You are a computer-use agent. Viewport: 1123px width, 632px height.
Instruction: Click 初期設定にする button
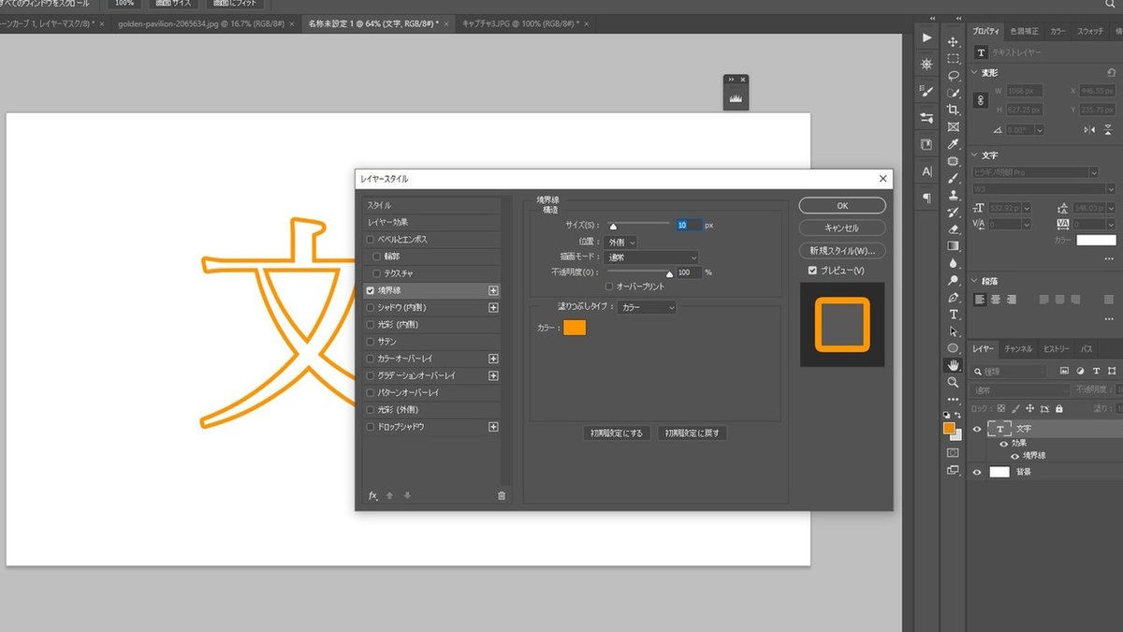coord(617,434)
